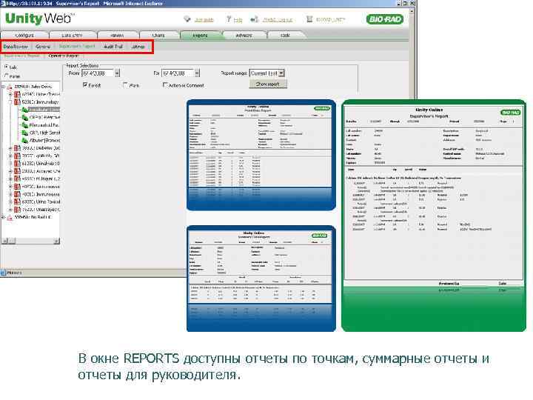This screenshot has height=400, width=533.
Task: Click the logout link in the header
Action: click(x=278, y=20)
